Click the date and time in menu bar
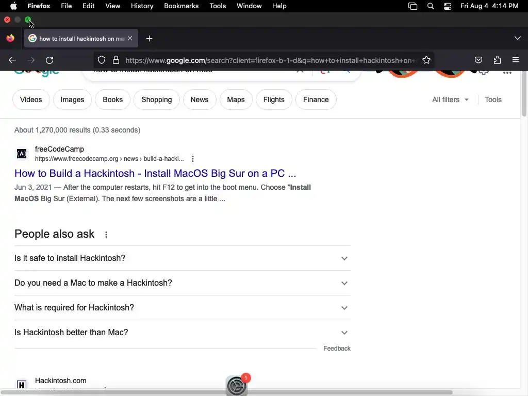 click(489, 6)
